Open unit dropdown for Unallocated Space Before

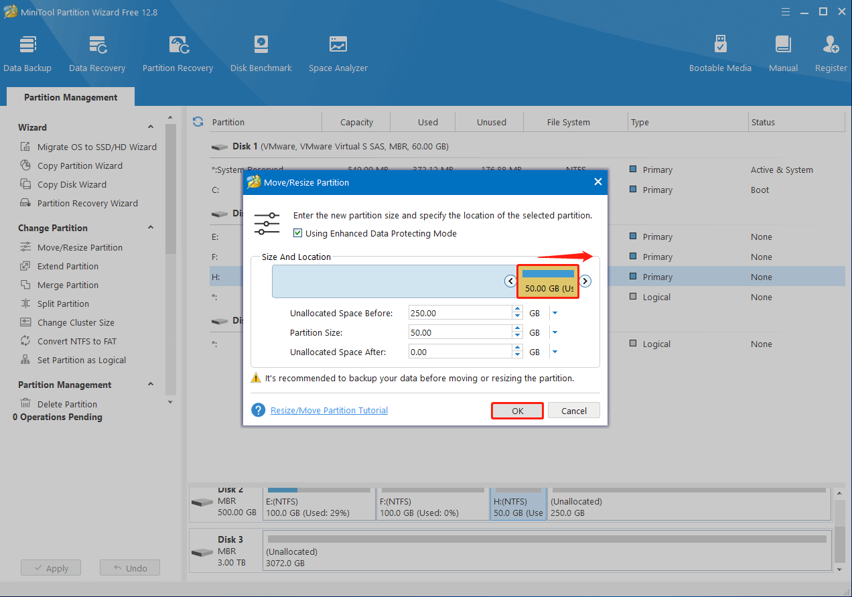click(x=555, y=314)
